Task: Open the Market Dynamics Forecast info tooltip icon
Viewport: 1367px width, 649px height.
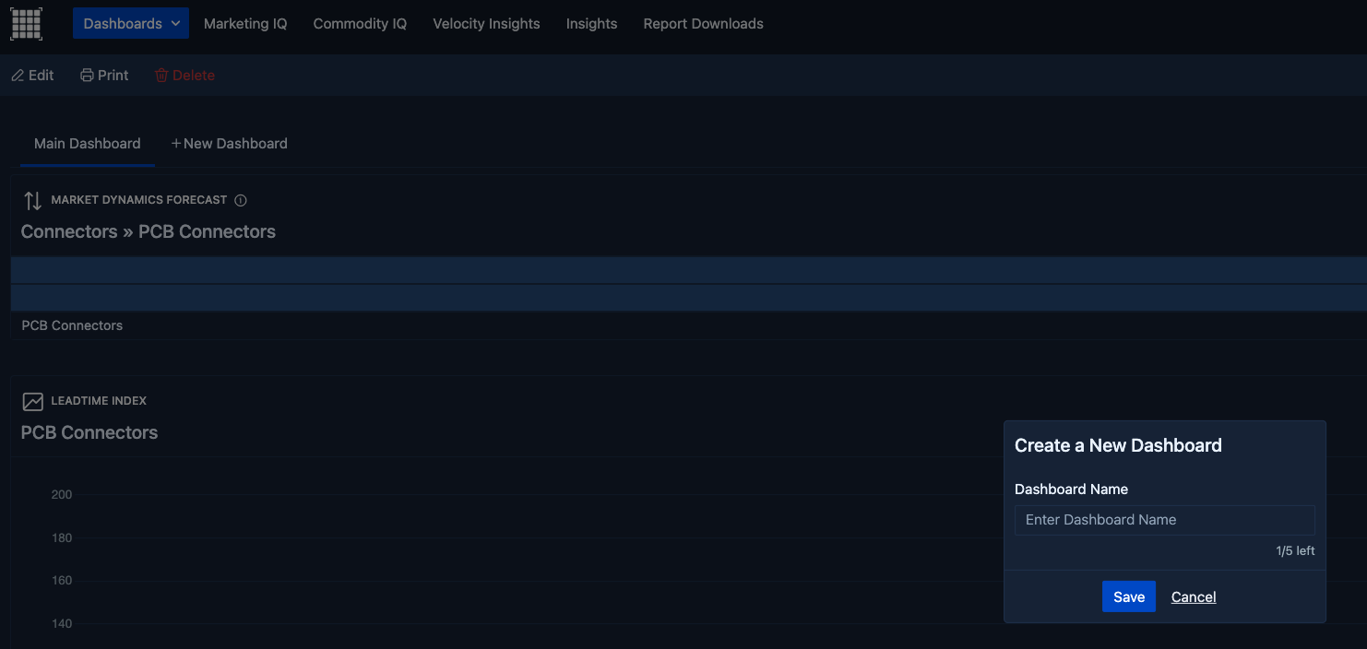Action: pyautogui.click(x=241, y=199)
